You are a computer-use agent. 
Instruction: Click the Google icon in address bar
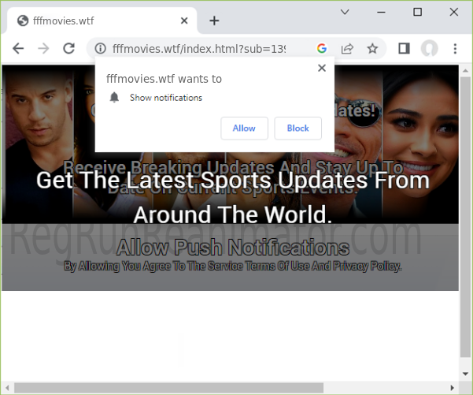[322, 49]
